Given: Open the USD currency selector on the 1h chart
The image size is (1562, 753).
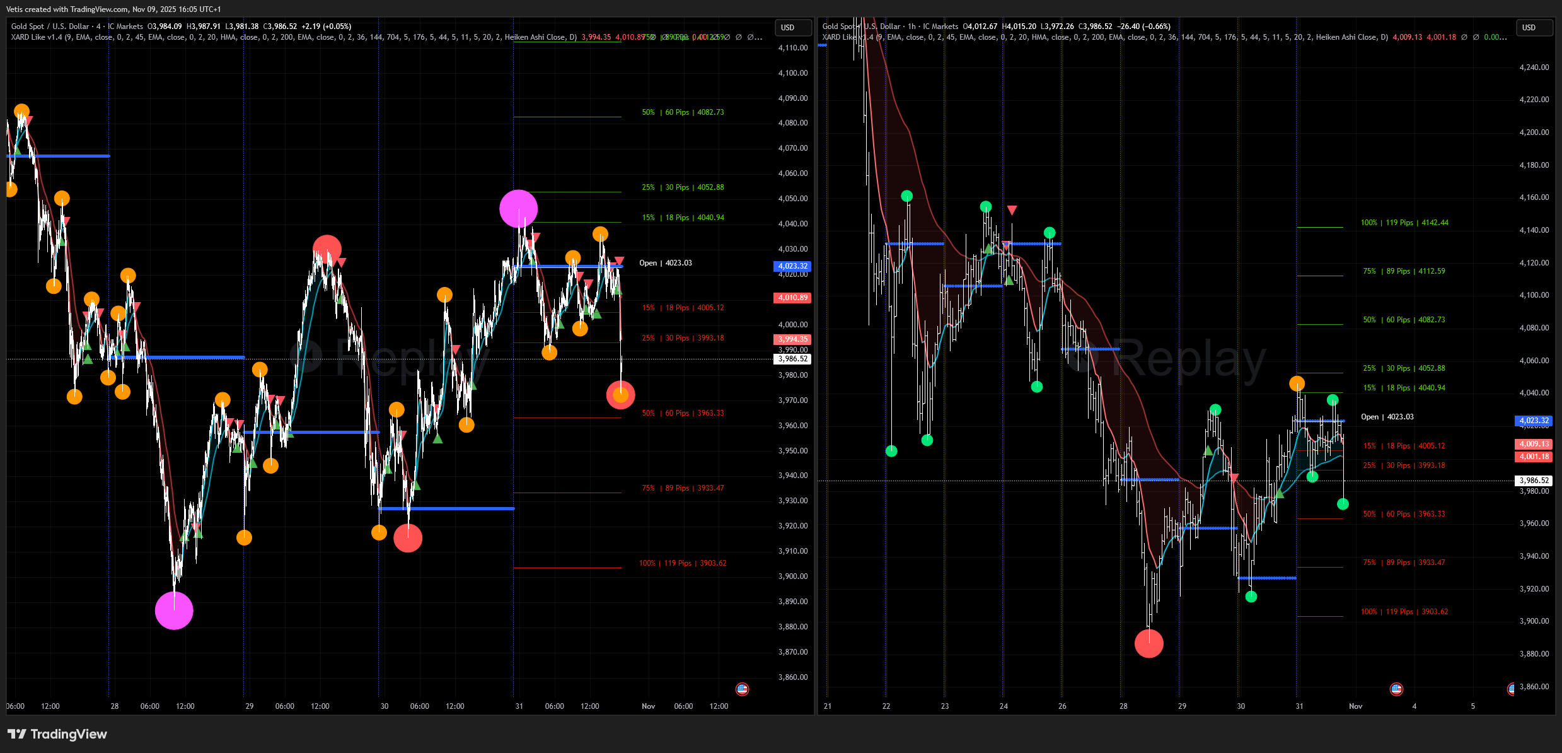Looking at the screenshot, I should pyautogui.click(x=1534, y=27).
